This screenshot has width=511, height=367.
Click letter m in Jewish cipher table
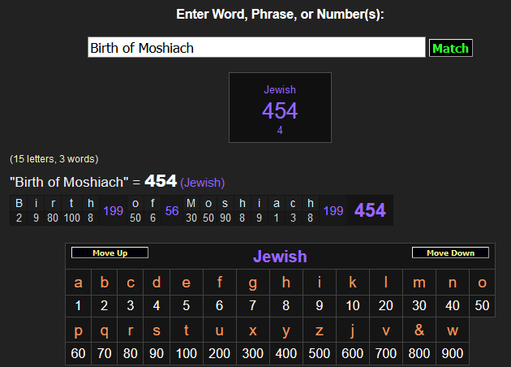[419, 283]
